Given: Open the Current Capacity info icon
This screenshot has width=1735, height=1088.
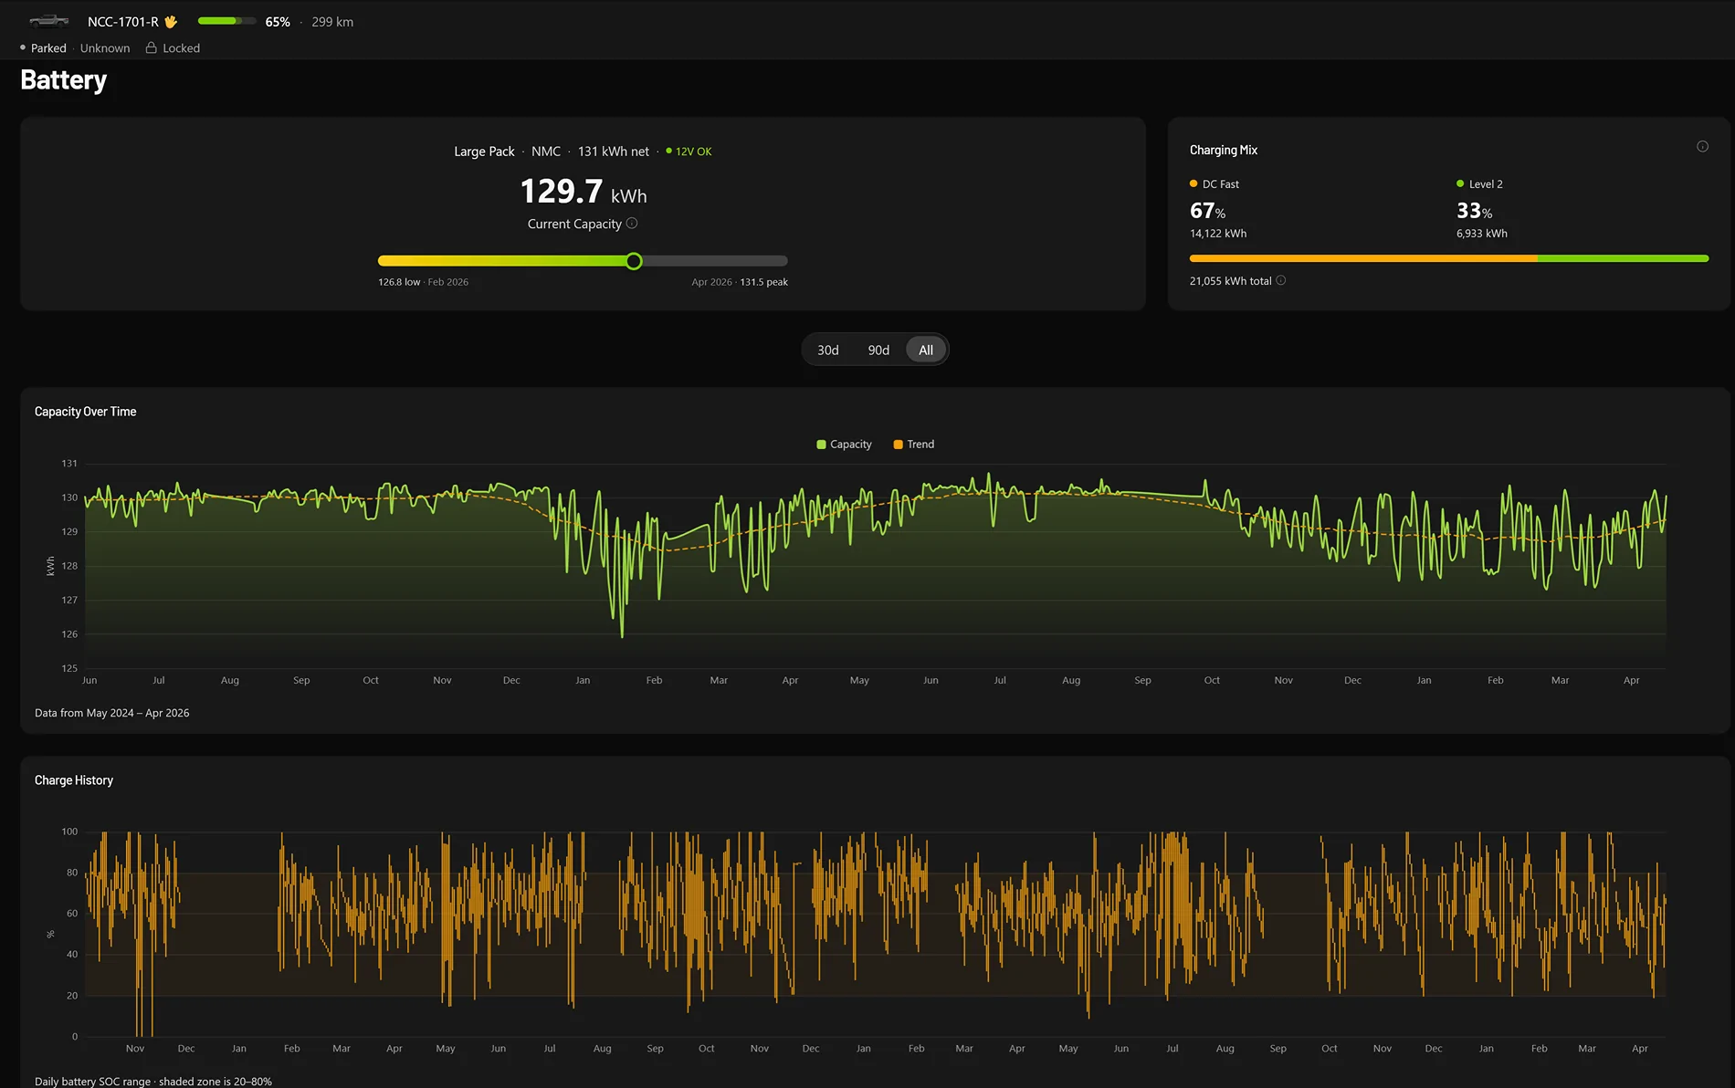Looking at the screenshot, I should click(632, 223).
